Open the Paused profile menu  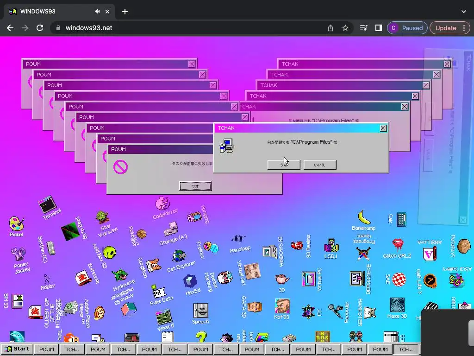pyautogui.click(x=407, y=28)
